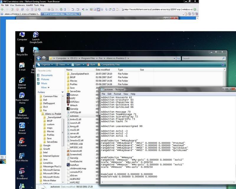Open Notepad's View menu

click(x=126, y=94)
